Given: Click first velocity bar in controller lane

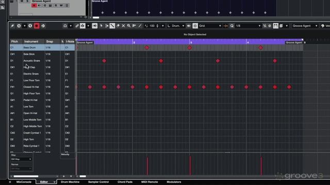Looking at the screenshot, I should click(147, 166).
